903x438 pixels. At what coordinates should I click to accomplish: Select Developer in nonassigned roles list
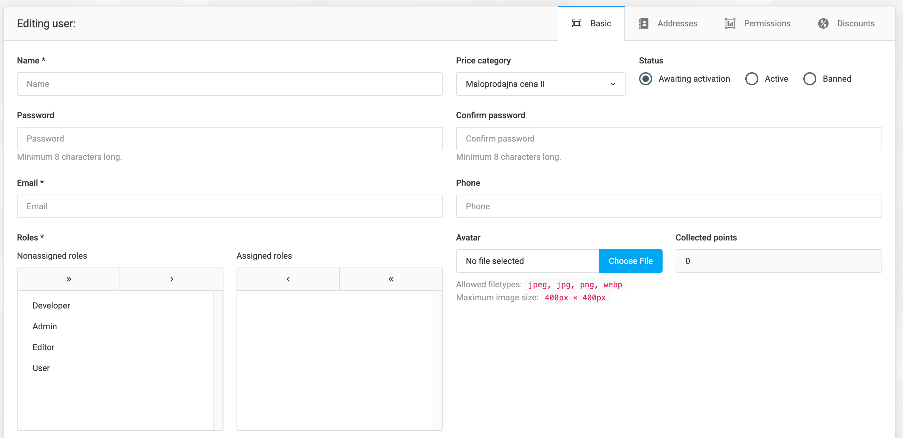51,306
